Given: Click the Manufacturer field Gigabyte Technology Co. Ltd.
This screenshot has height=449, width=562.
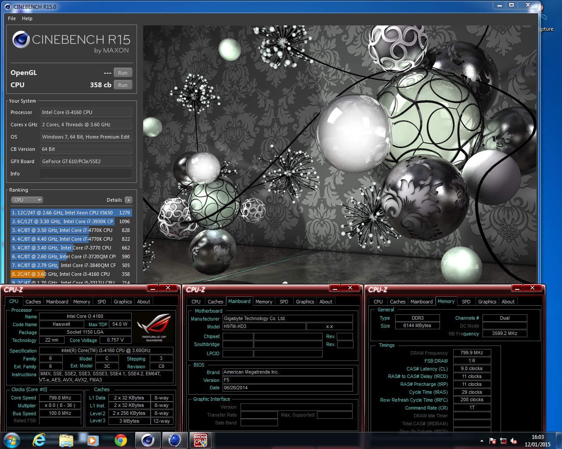Looking at the screenshot, I should (288, 319).
